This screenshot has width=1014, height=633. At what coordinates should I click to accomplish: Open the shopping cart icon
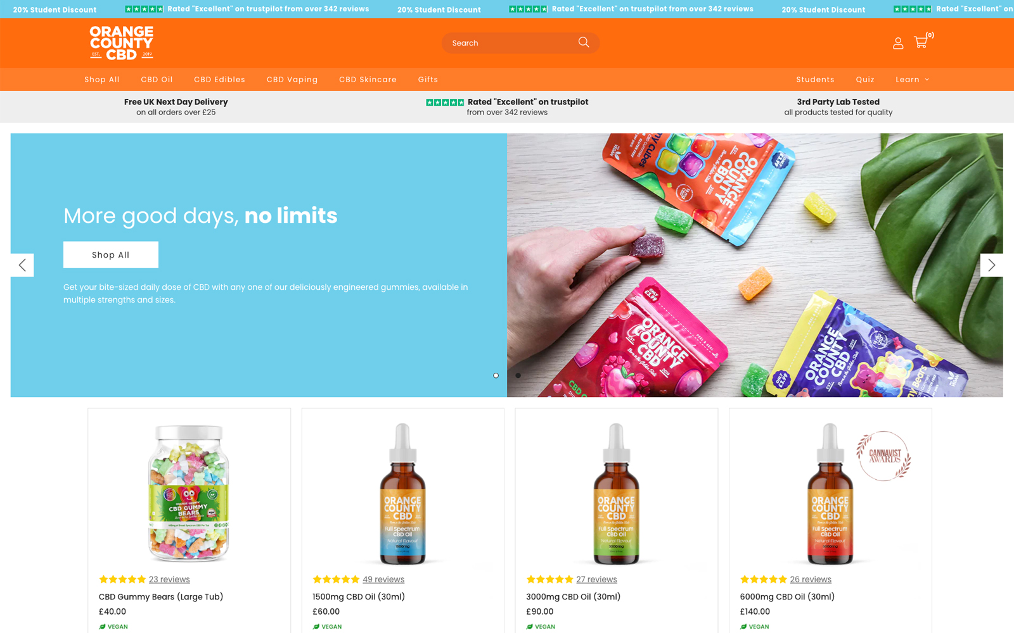click(x=921, y=42)
